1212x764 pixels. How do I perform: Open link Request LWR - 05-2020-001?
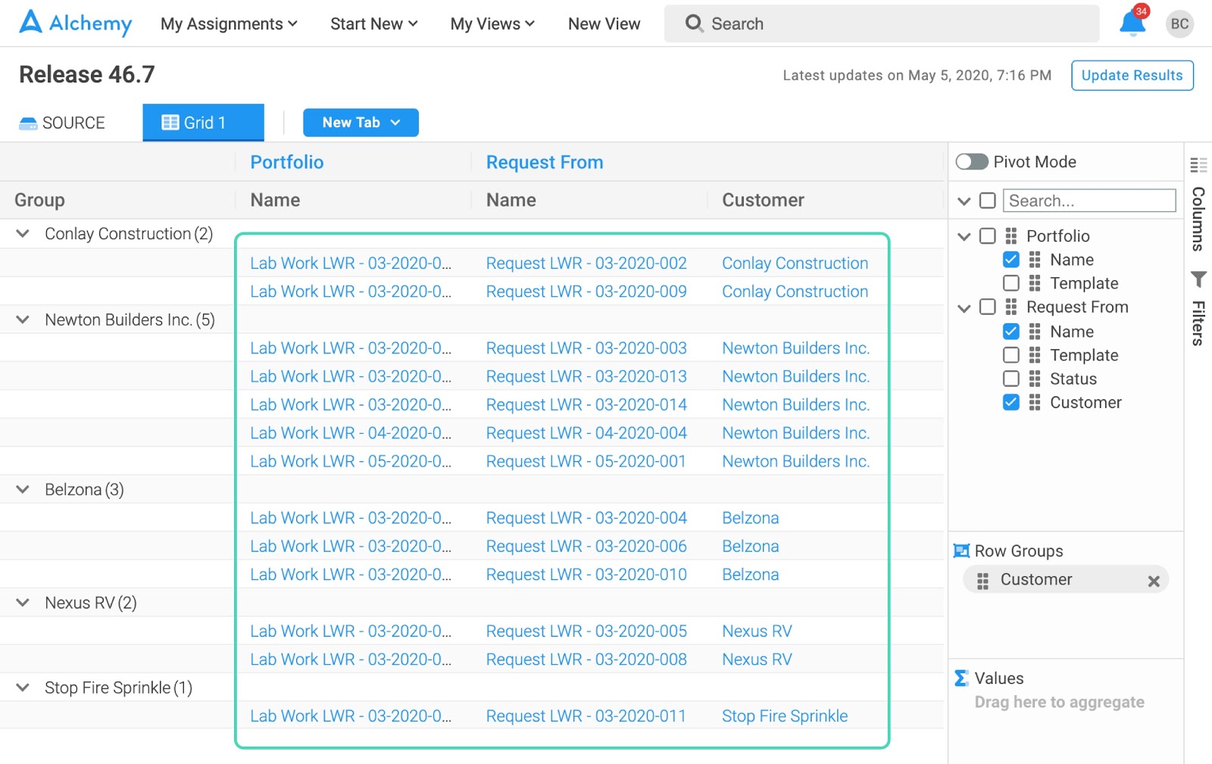click(x=586, y=461)
